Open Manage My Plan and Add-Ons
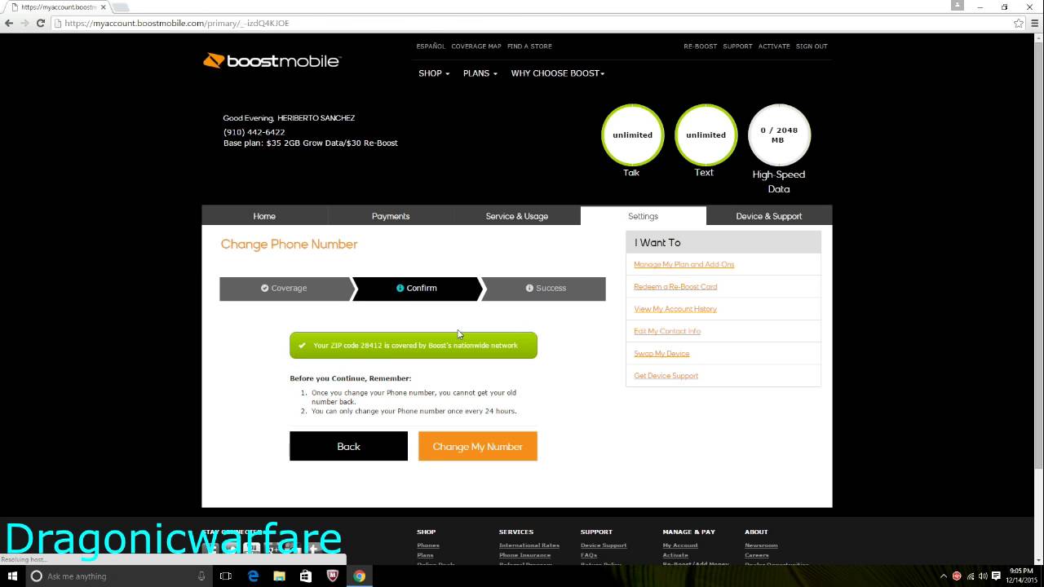Image resolution: width=1044 pixels, height=587 pixels. coord(684,264)
